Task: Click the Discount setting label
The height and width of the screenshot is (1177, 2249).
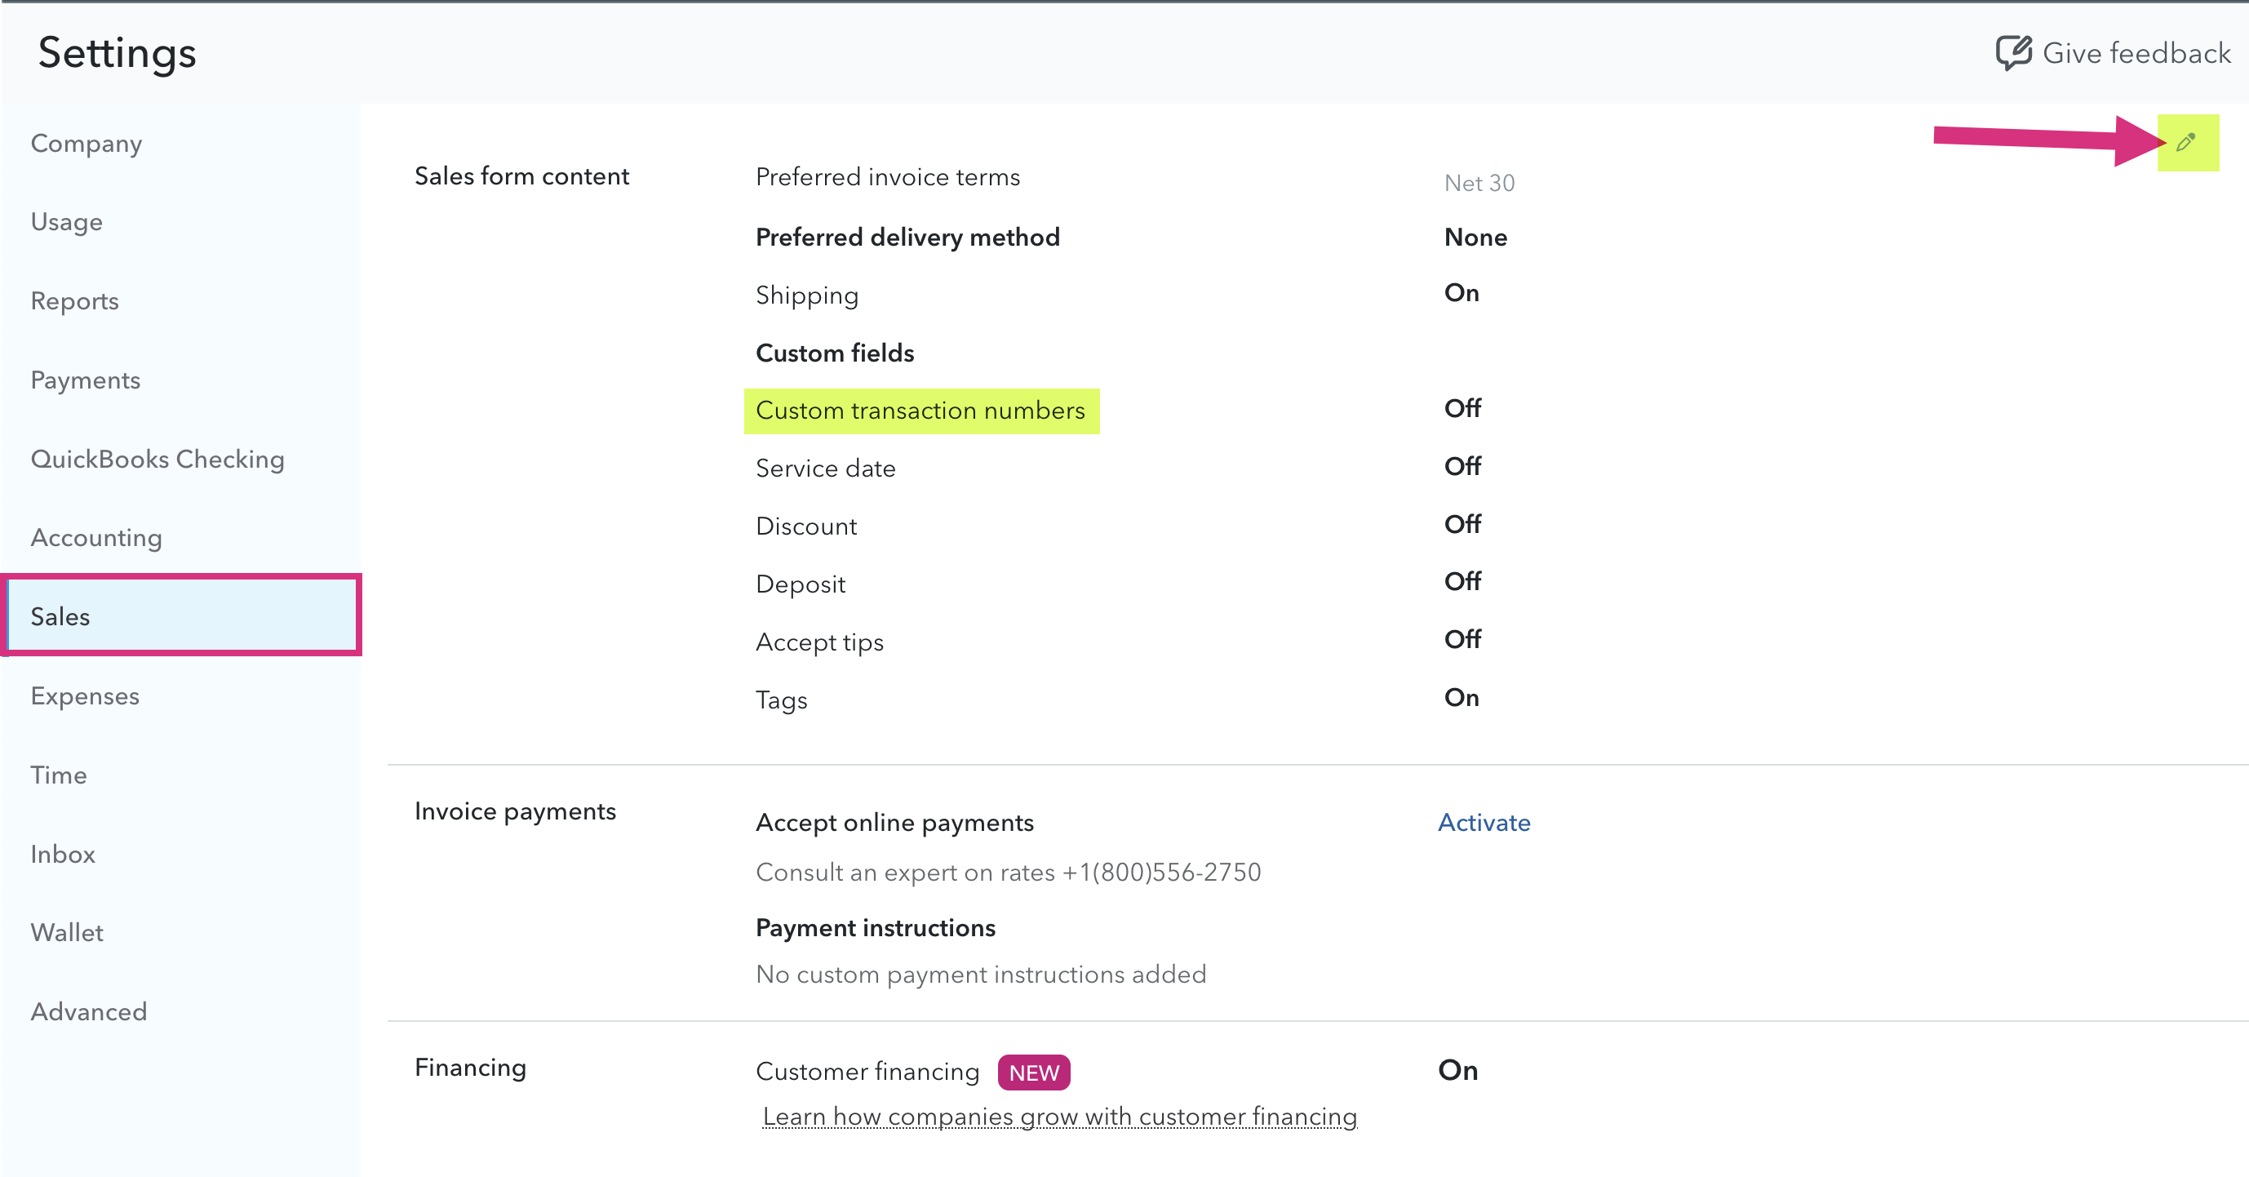Action: (x=805, y=526)
